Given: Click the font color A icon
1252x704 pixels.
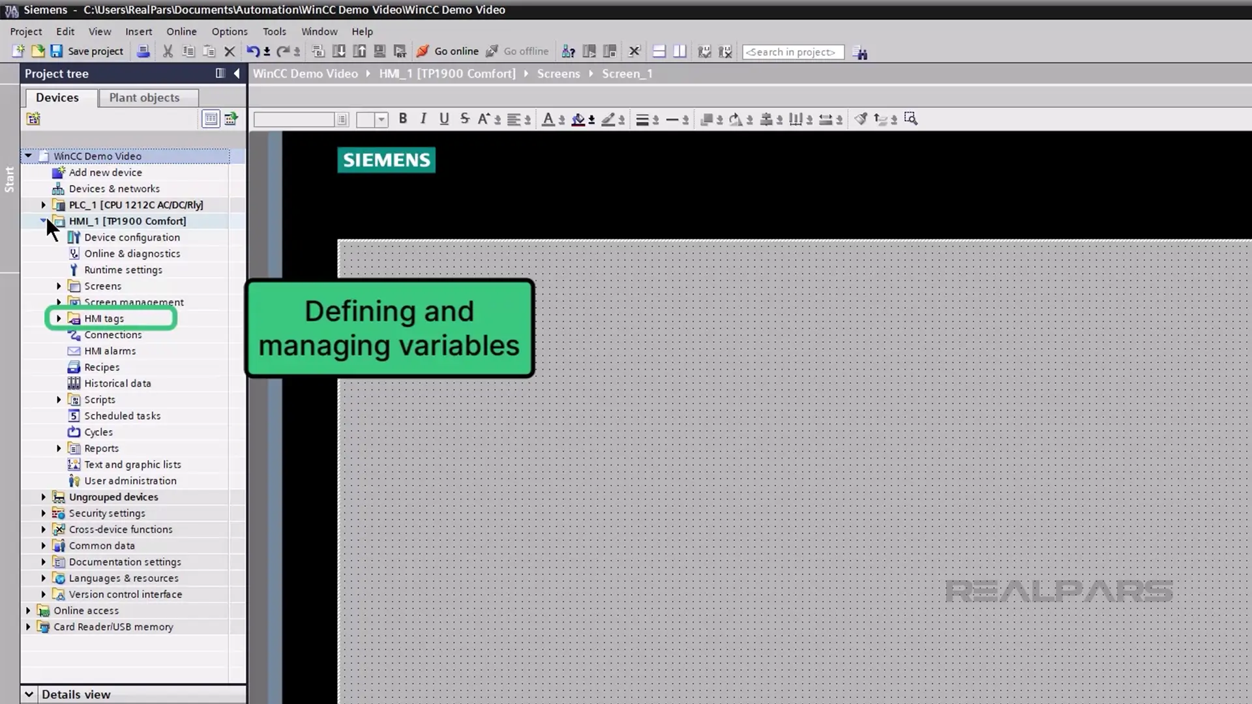Looking at the screenshot, I should [x=548, y=119].
